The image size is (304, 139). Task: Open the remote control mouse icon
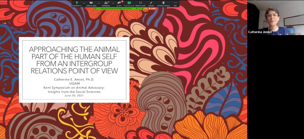pyautogui.click(x=163, y=3)
